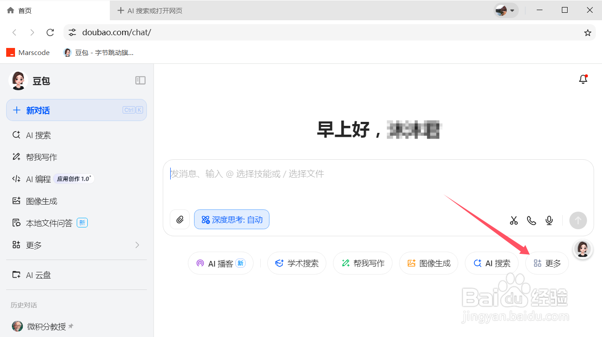Open 帮我写作 in the sidebar
Image resolution: width=602 pixels, height=337 pixels.
(76, 157)
